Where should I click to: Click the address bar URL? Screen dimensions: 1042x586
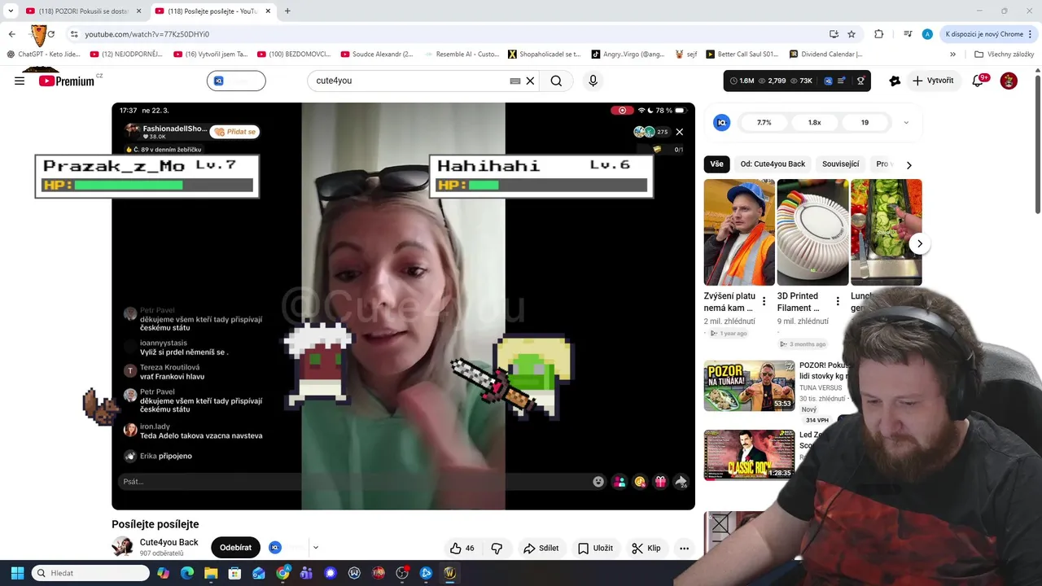(x=147, y=34)
